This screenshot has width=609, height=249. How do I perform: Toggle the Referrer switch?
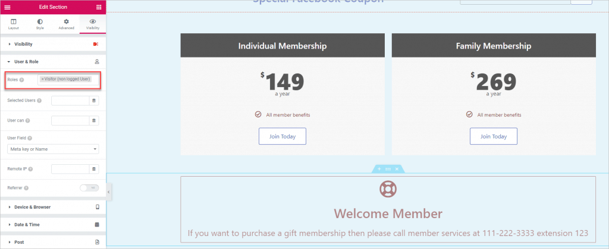(x=89, y=188)
